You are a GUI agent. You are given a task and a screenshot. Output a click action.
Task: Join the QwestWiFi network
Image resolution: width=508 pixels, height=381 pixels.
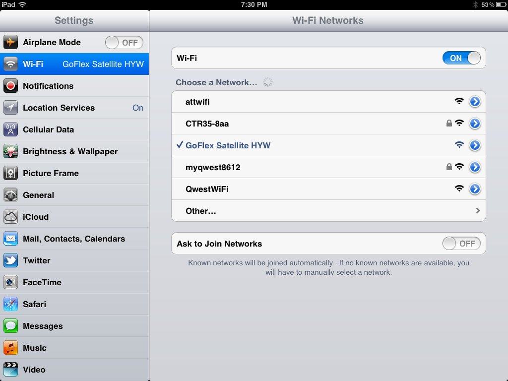298,189
